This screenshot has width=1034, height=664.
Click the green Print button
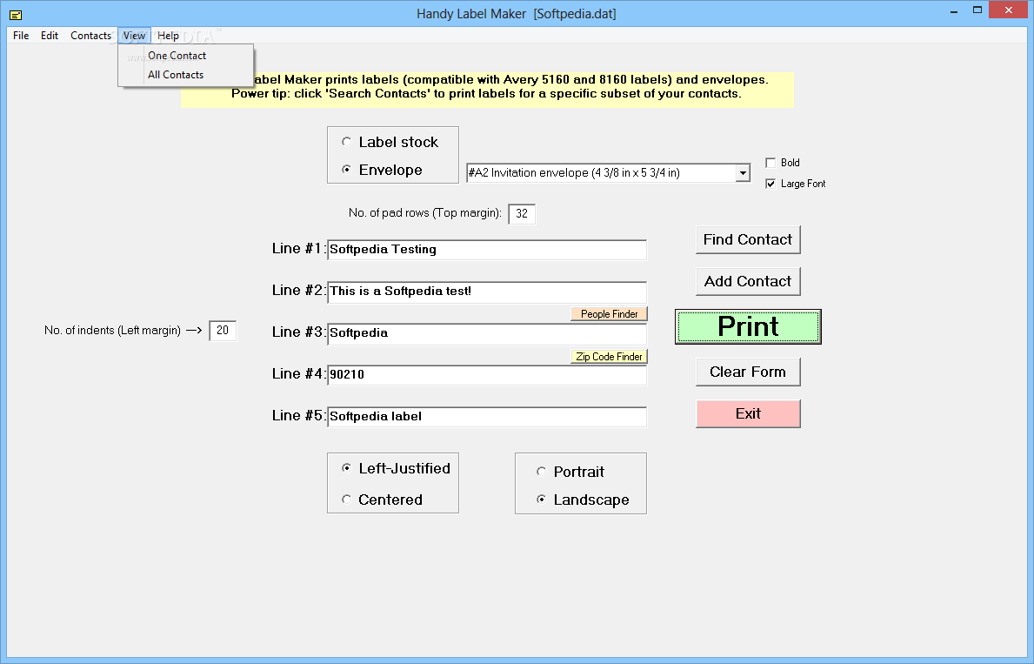click(748, 326)
